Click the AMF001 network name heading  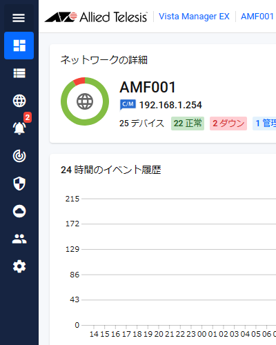148,88
